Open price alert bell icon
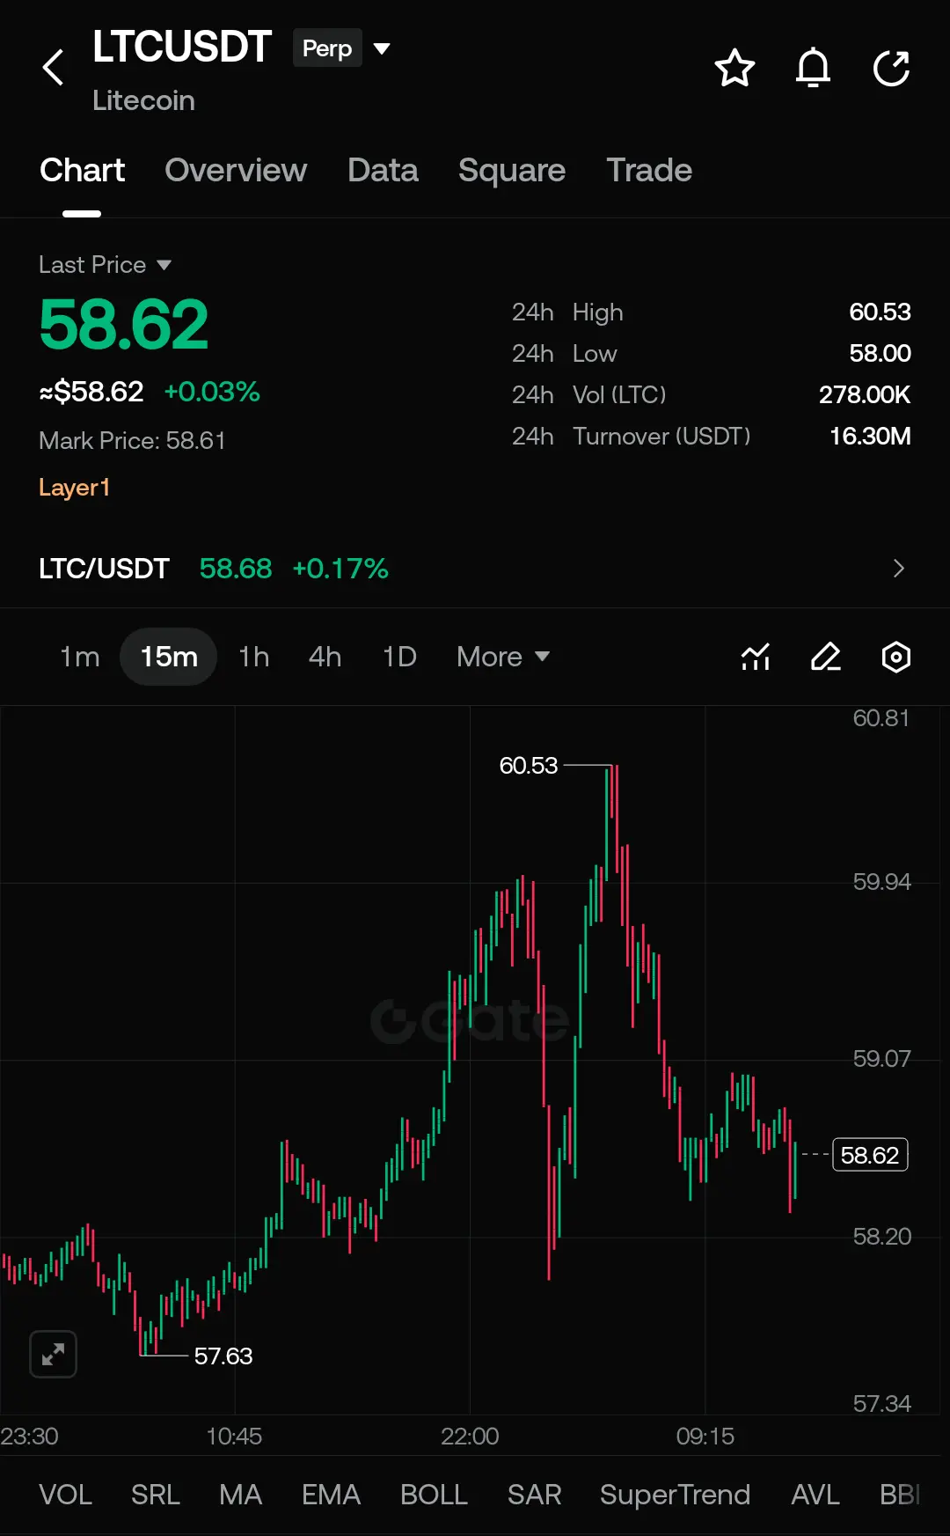Viewport: 950px width, 1536px height. (813, 68)
